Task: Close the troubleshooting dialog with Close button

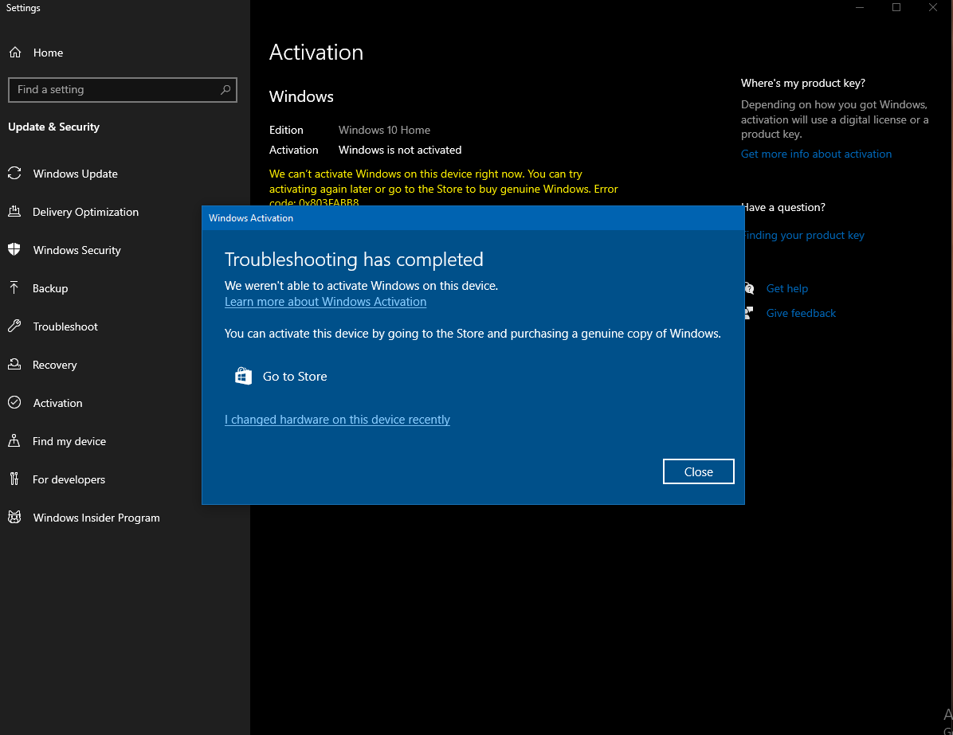Action: click(x=698, y=471)
